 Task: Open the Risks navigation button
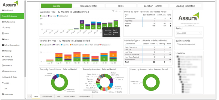tap(121, 6)
